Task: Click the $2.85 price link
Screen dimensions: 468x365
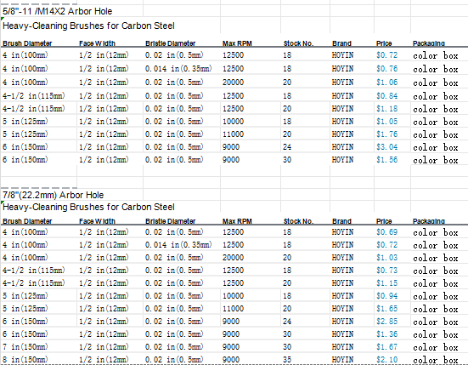Action: pyautogui.click(x=386, y=322)
